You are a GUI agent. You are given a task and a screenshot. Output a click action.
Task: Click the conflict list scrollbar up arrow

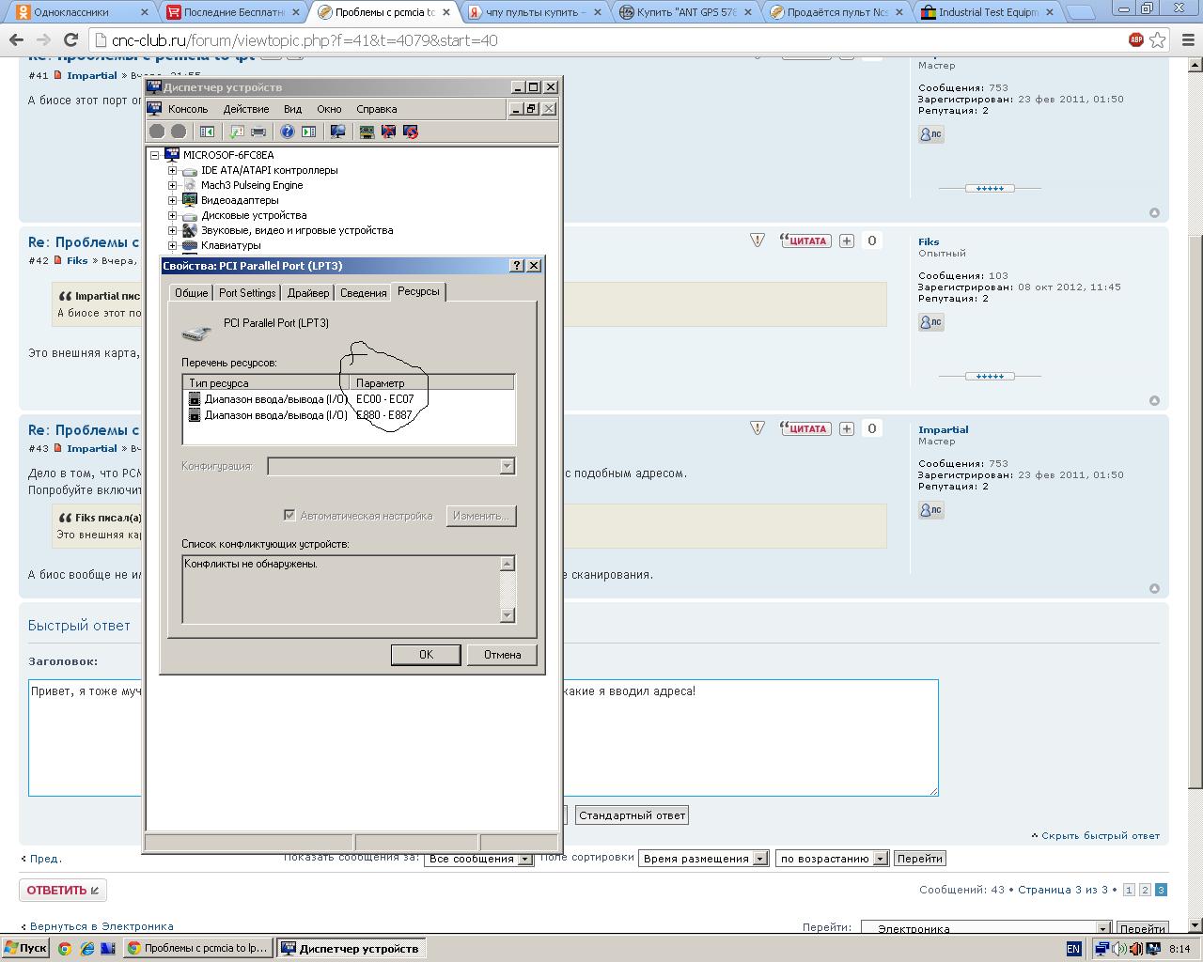coord(508,564)
